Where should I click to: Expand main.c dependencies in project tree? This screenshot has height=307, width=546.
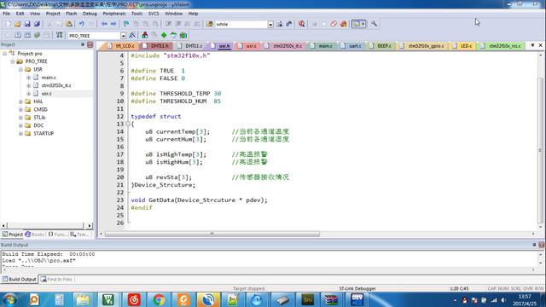[x=28, y=78]
